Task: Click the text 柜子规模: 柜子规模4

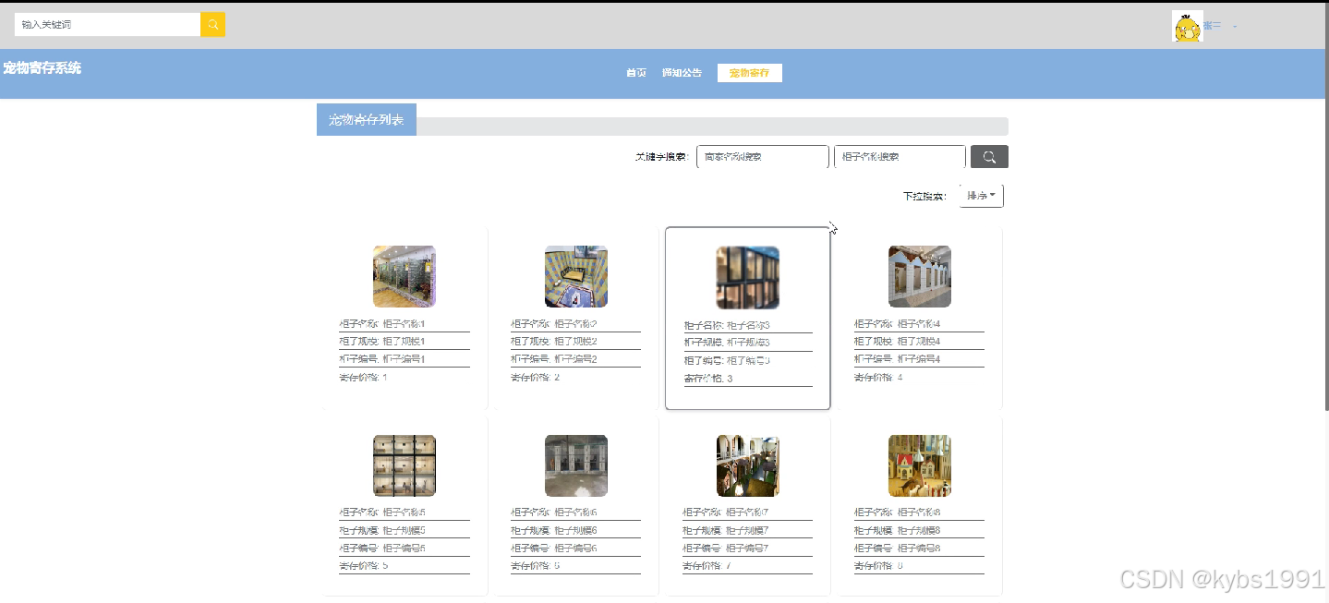Action: click(x=898, y=342)
